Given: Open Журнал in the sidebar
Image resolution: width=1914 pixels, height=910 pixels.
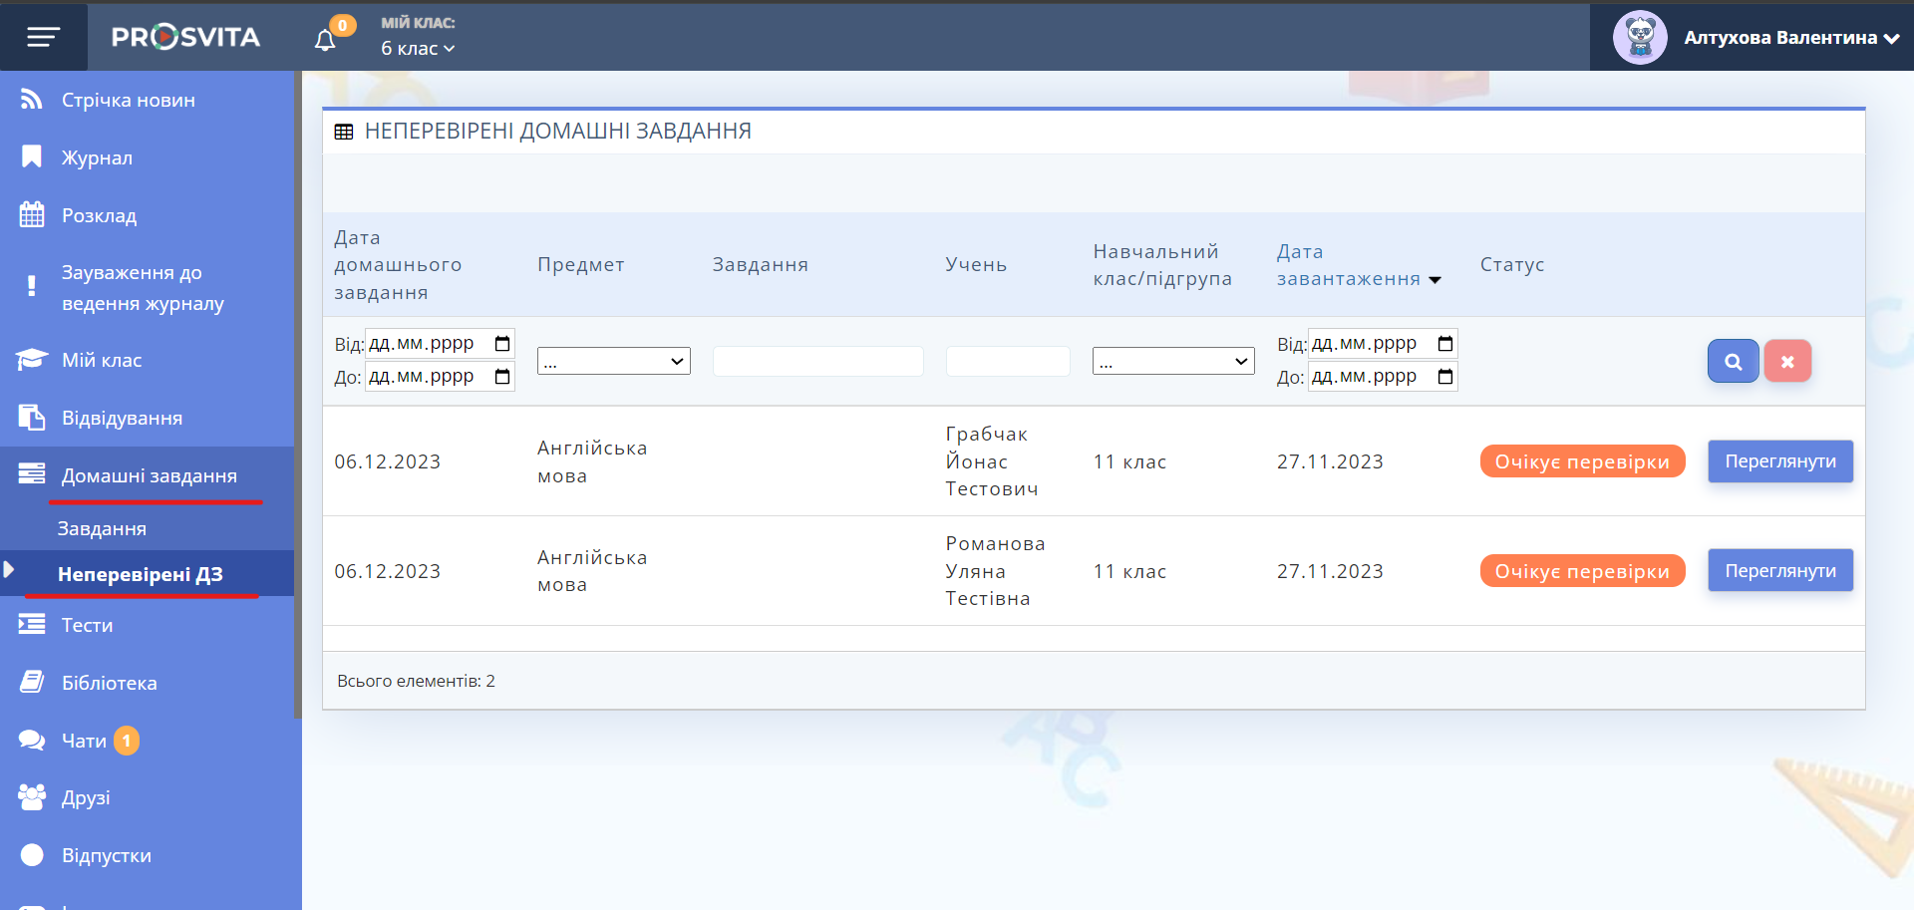Looking at the screenshot, I should click(x=97, y=157).
